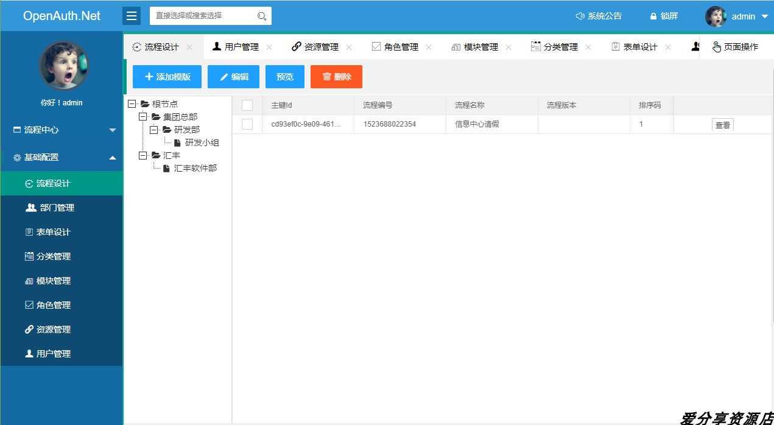Click the search magnifier icon

pos(262,16)
